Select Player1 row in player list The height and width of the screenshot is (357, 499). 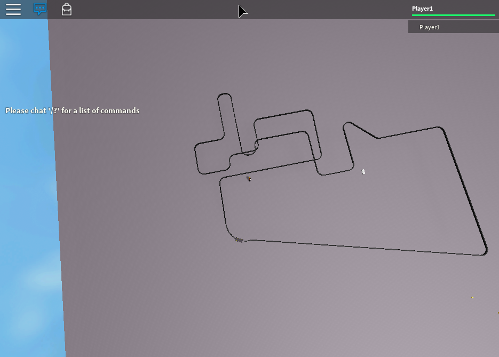pyautogui.click(x=454, y=27)
